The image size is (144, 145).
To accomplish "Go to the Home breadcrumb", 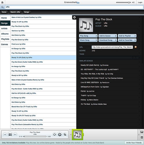I will point(4,12).
